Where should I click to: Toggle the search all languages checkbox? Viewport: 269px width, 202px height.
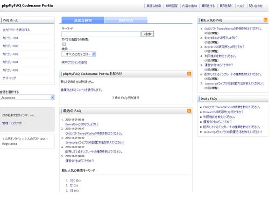pyautogui.click(x=64, y=44)
